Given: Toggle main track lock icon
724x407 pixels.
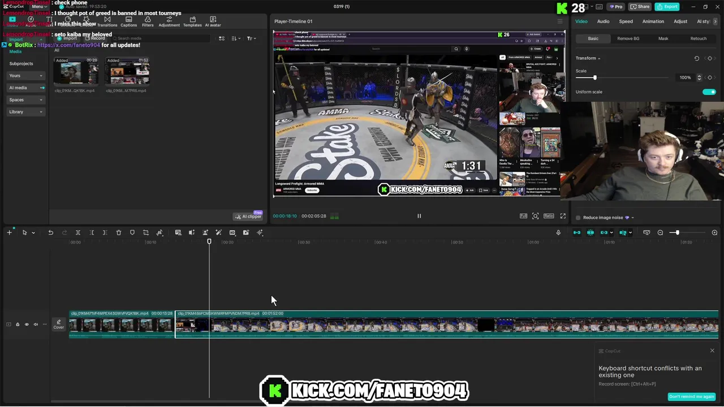Looking at the screenshot, I should 18,324.
